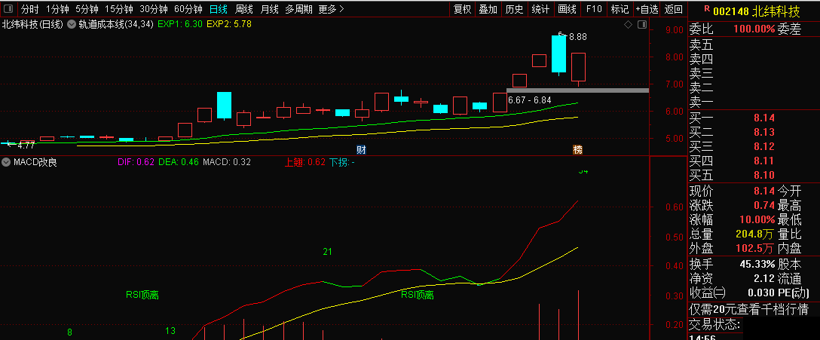Image resolution: width=820 pixels, height=340 pixels.
Task: Click the R marker beside stock code
Action: point(707,8)
